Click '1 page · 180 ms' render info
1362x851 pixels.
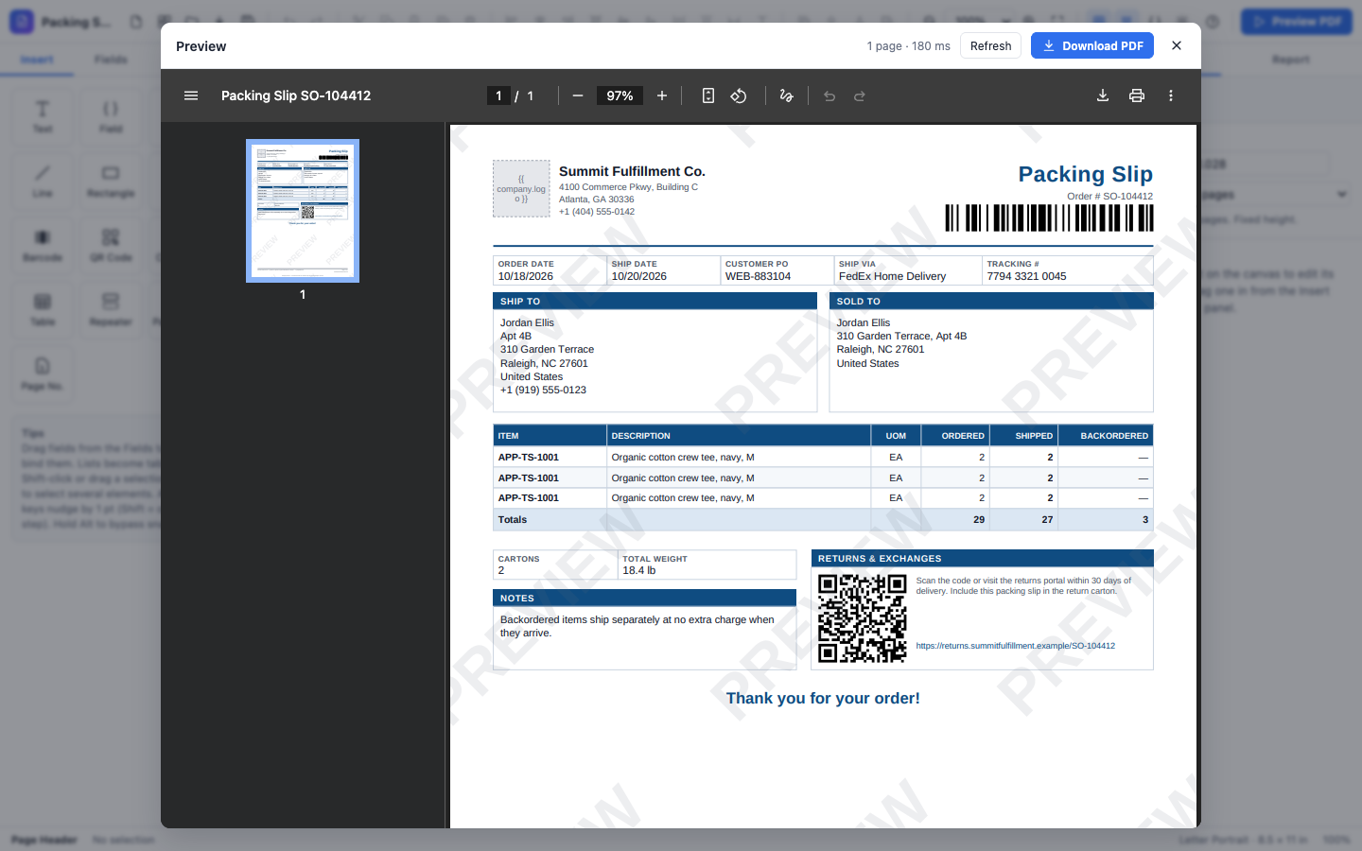tap(908, 45)
